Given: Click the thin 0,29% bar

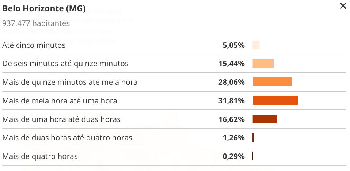Looking at the screenshot, I should 252,156.
